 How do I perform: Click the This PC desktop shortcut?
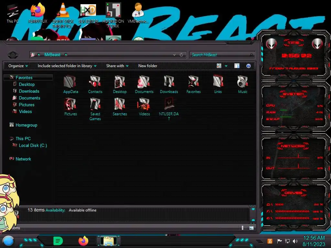click(13, 14)
